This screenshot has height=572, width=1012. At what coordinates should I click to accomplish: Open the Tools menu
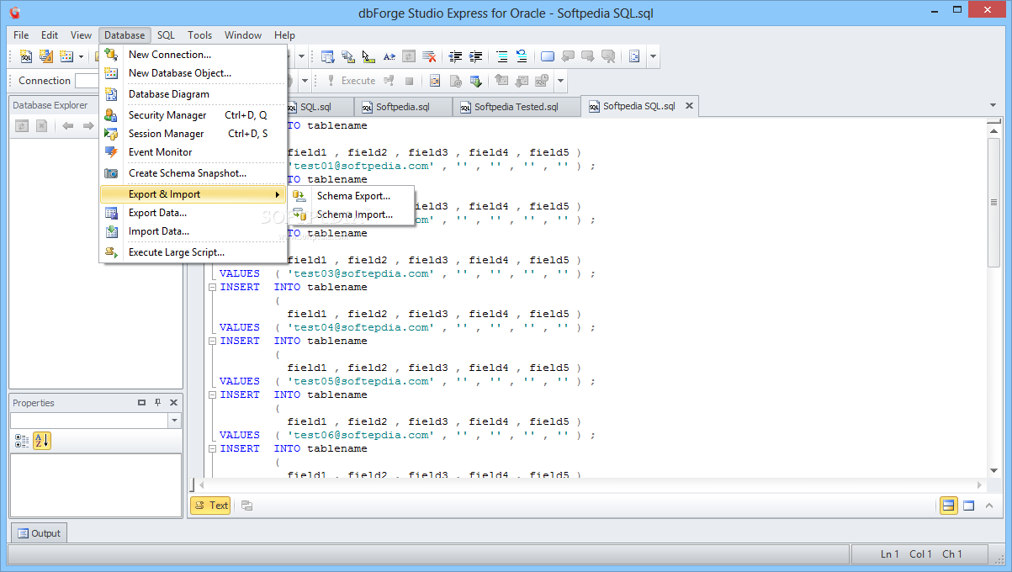199,35
